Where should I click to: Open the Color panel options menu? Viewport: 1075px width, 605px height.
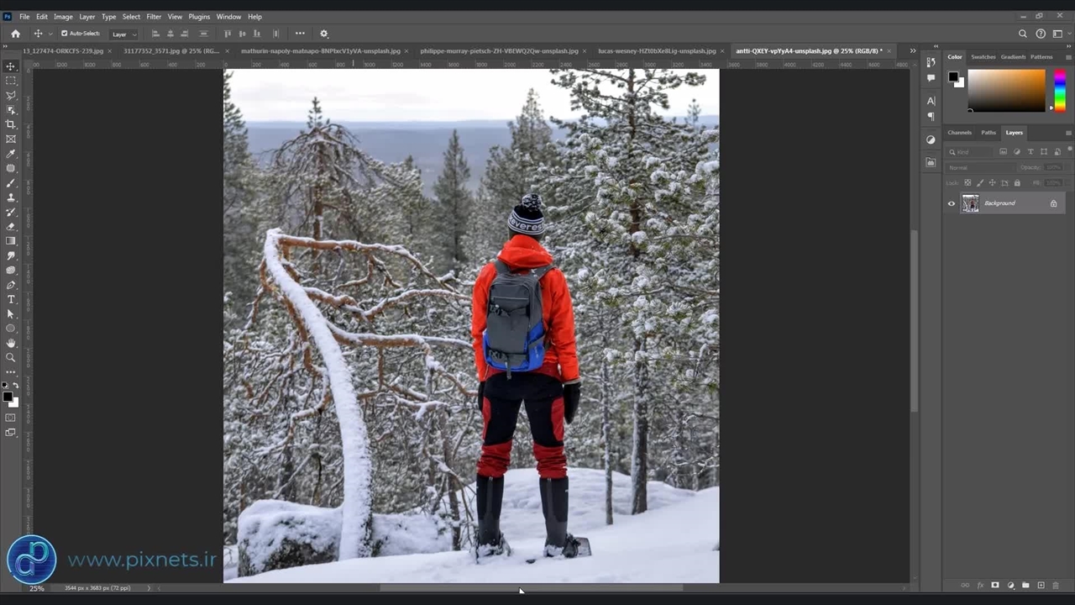point(1068,57)
